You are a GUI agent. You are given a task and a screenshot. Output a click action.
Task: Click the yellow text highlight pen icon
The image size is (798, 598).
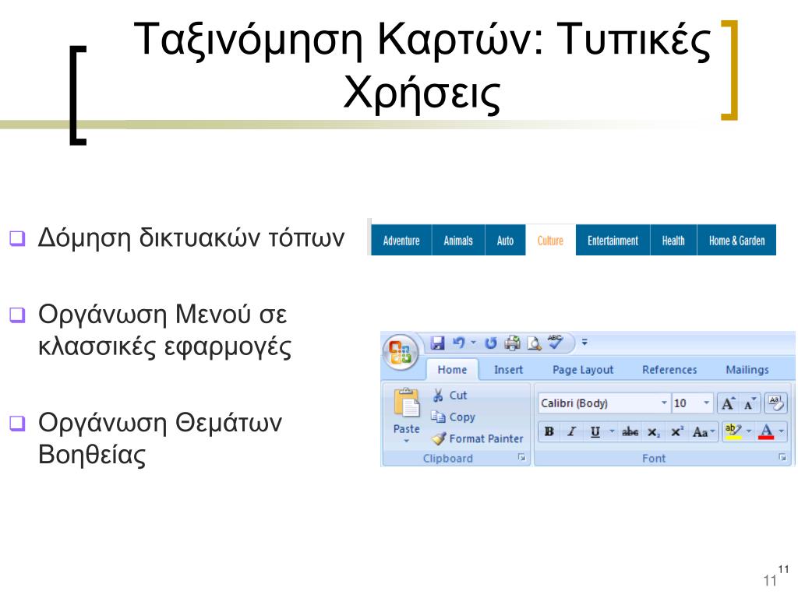(x=733, y=431)
